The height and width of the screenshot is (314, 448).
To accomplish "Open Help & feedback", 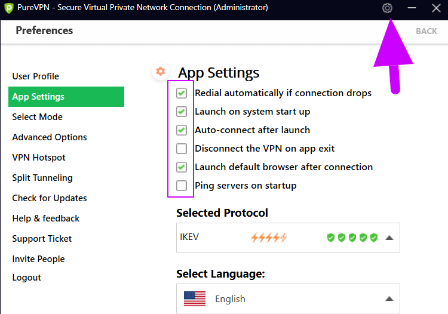I will point(46,218).
